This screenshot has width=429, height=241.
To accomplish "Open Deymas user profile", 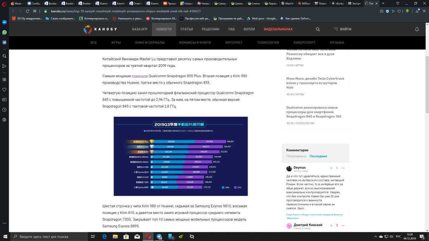I will 300,167.
